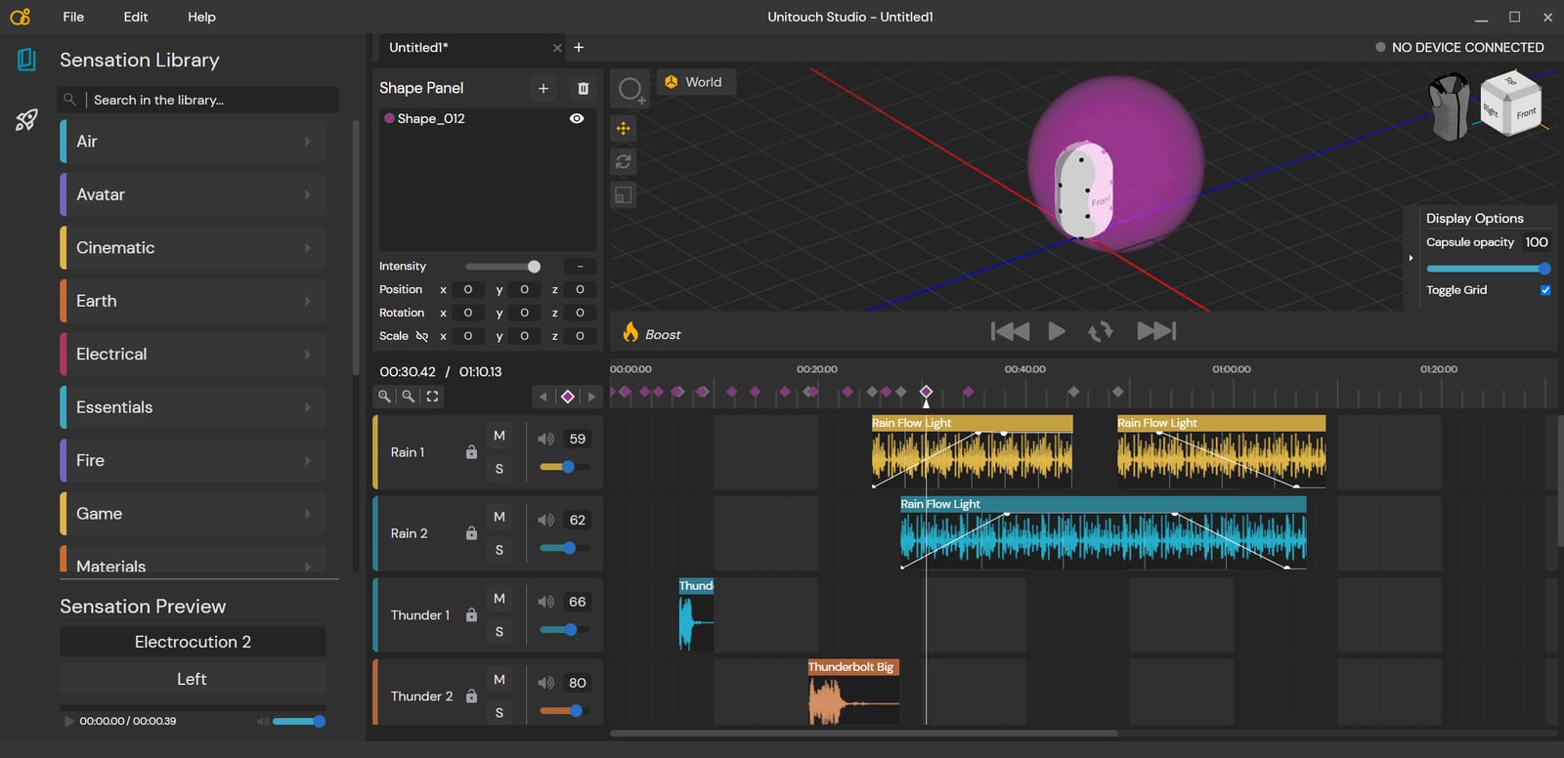Open the Sensation Library book icon
The width and height of the screenshot is (1564, 758).
coord(26,60)
